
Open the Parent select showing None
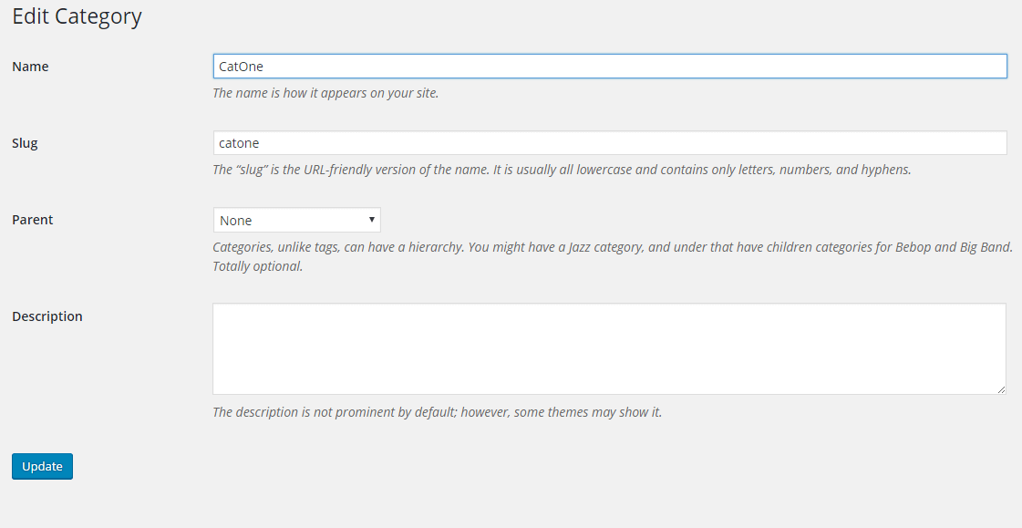(x=296, y=220)
